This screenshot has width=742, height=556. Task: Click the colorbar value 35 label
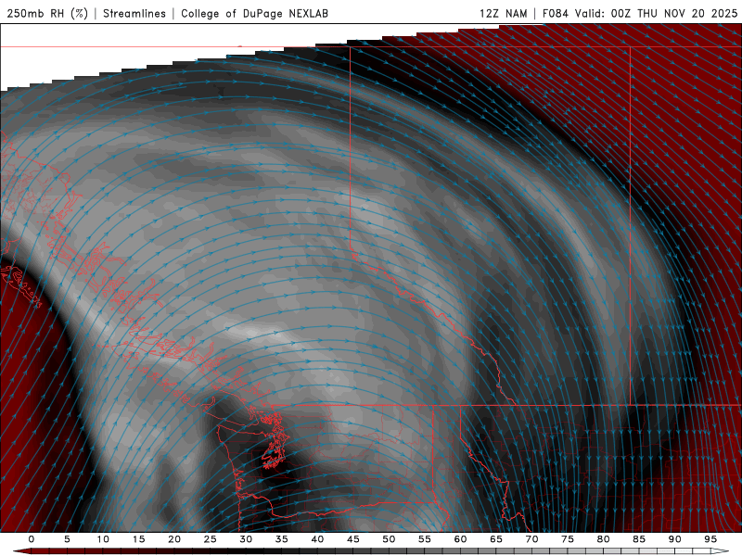281,539
